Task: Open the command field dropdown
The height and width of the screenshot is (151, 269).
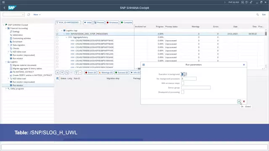Action: 23,15
